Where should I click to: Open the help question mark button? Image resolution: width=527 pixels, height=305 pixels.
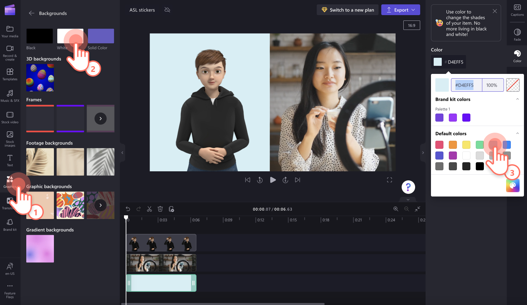[408, 187]
